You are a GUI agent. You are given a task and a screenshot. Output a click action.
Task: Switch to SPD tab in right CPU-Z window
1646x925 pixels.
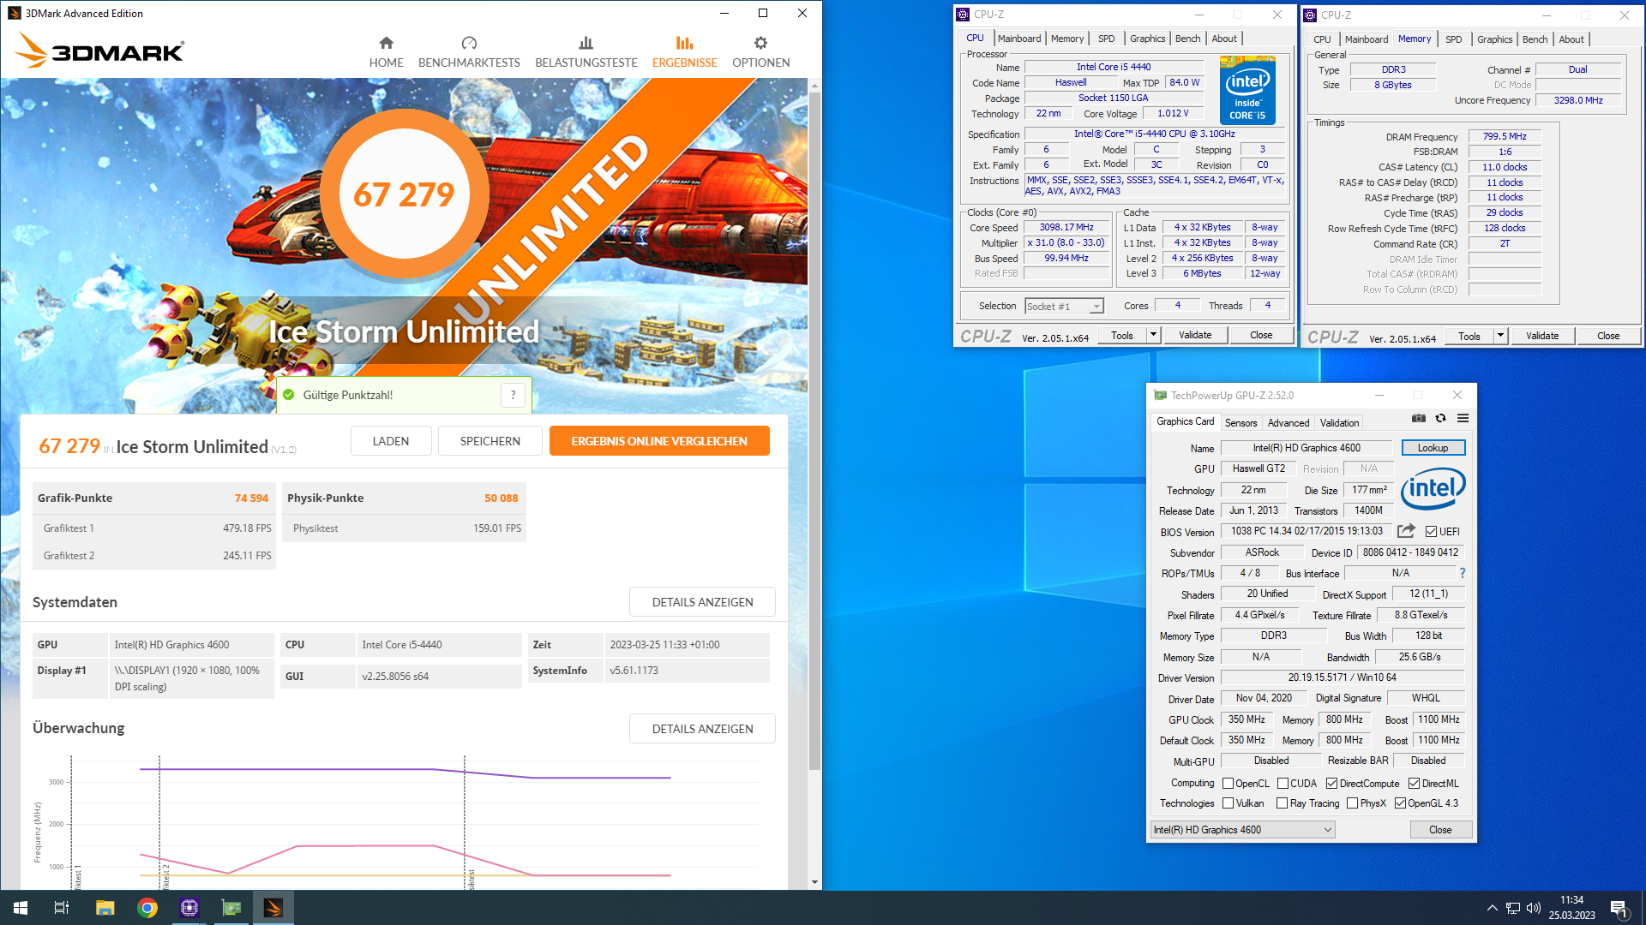1453,39
